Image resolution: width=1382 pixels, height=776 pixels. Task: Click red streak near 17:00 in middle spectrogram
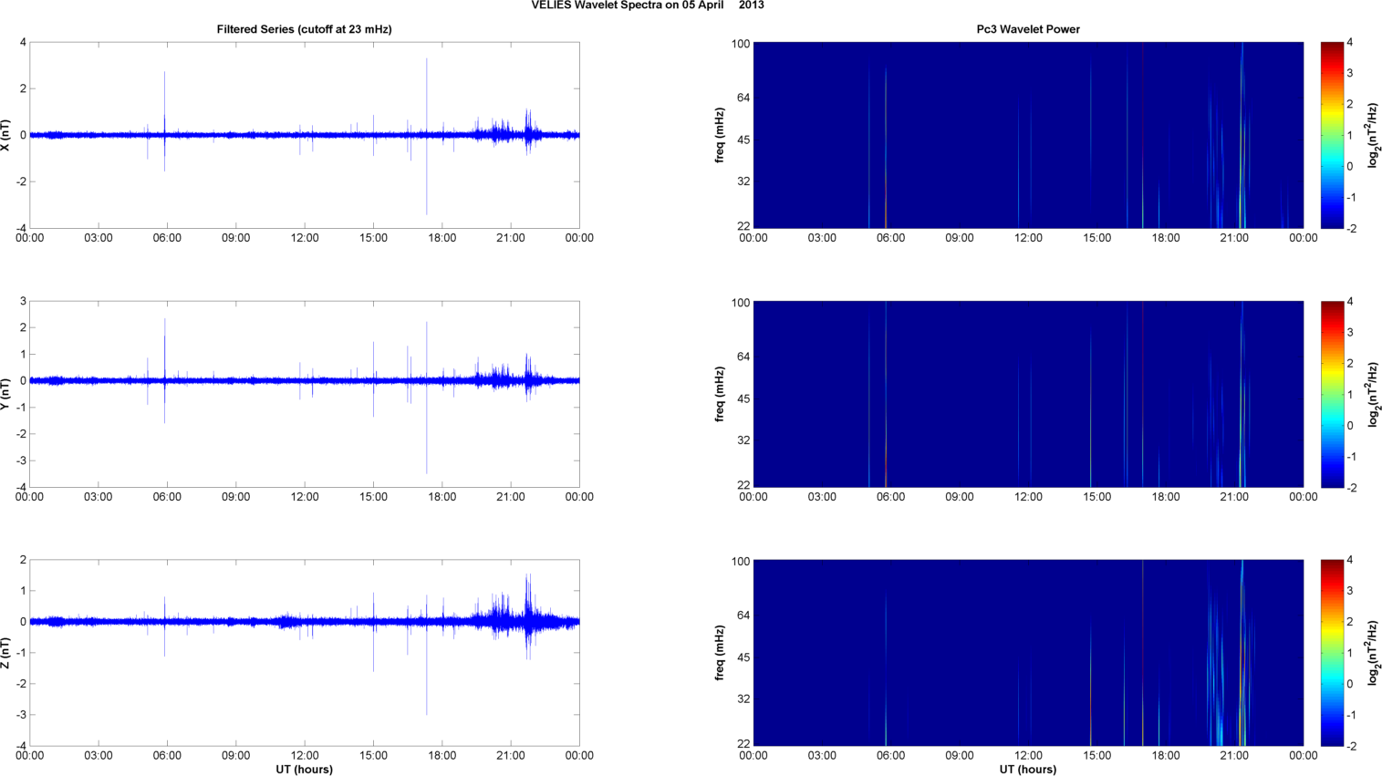click(1142, 394)
